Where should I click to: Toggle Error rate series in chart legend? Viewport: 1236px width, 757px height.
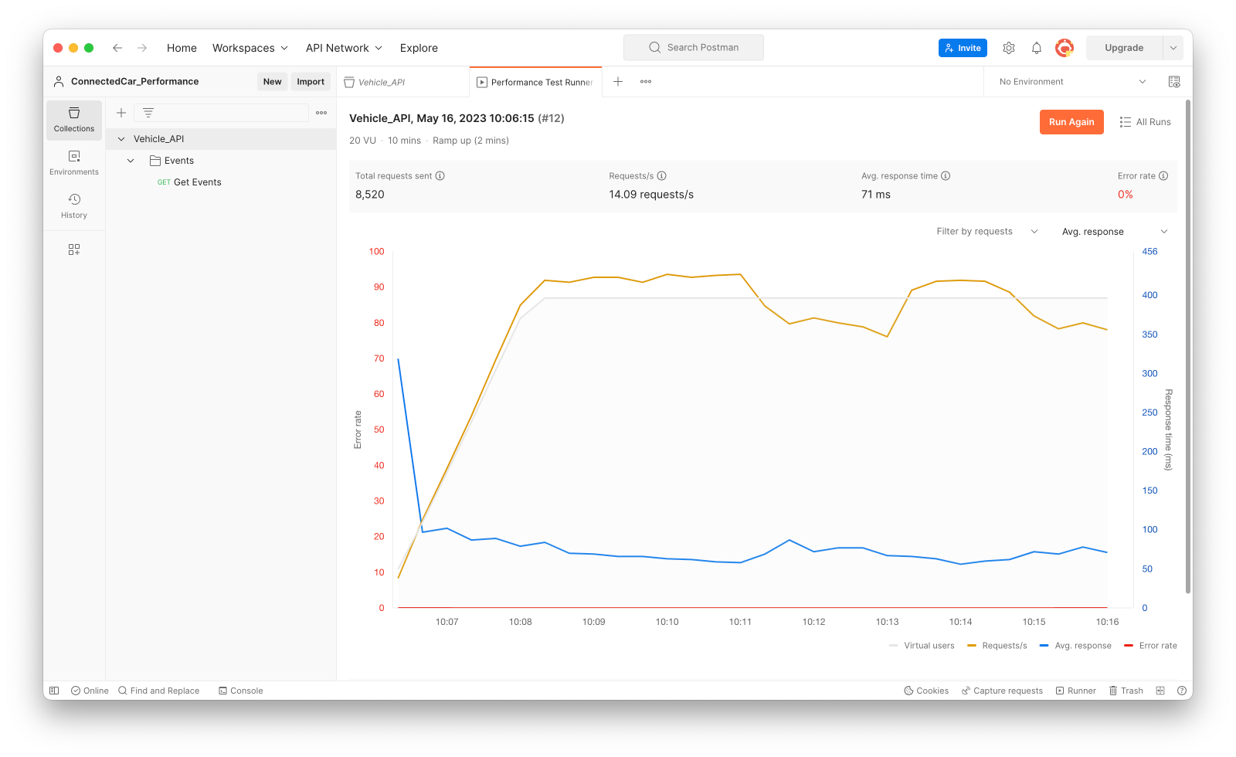click(1151, 646)
